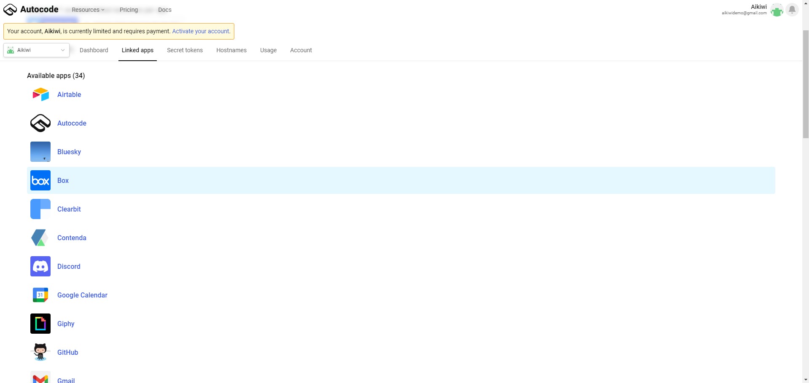This screenshot has width=809, height=383.
Task: Click the page vertical scrollbar
Action: coord(805,84)
